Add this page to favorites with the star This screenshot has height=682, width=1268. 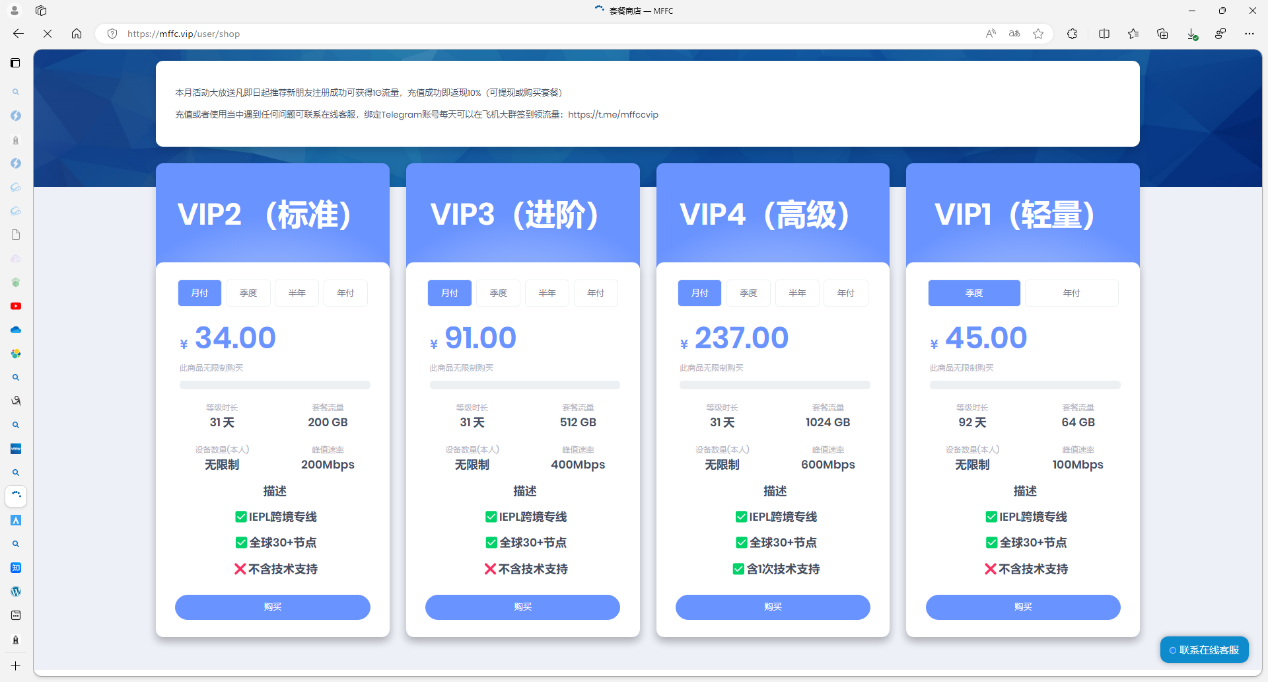point(1038,34)
